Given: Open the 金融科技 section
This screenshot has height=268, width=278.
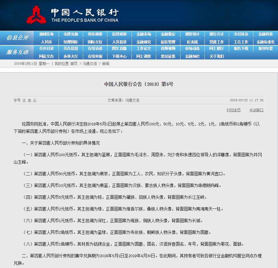Looking at the screenshot, I should click(x=265, y=34).
